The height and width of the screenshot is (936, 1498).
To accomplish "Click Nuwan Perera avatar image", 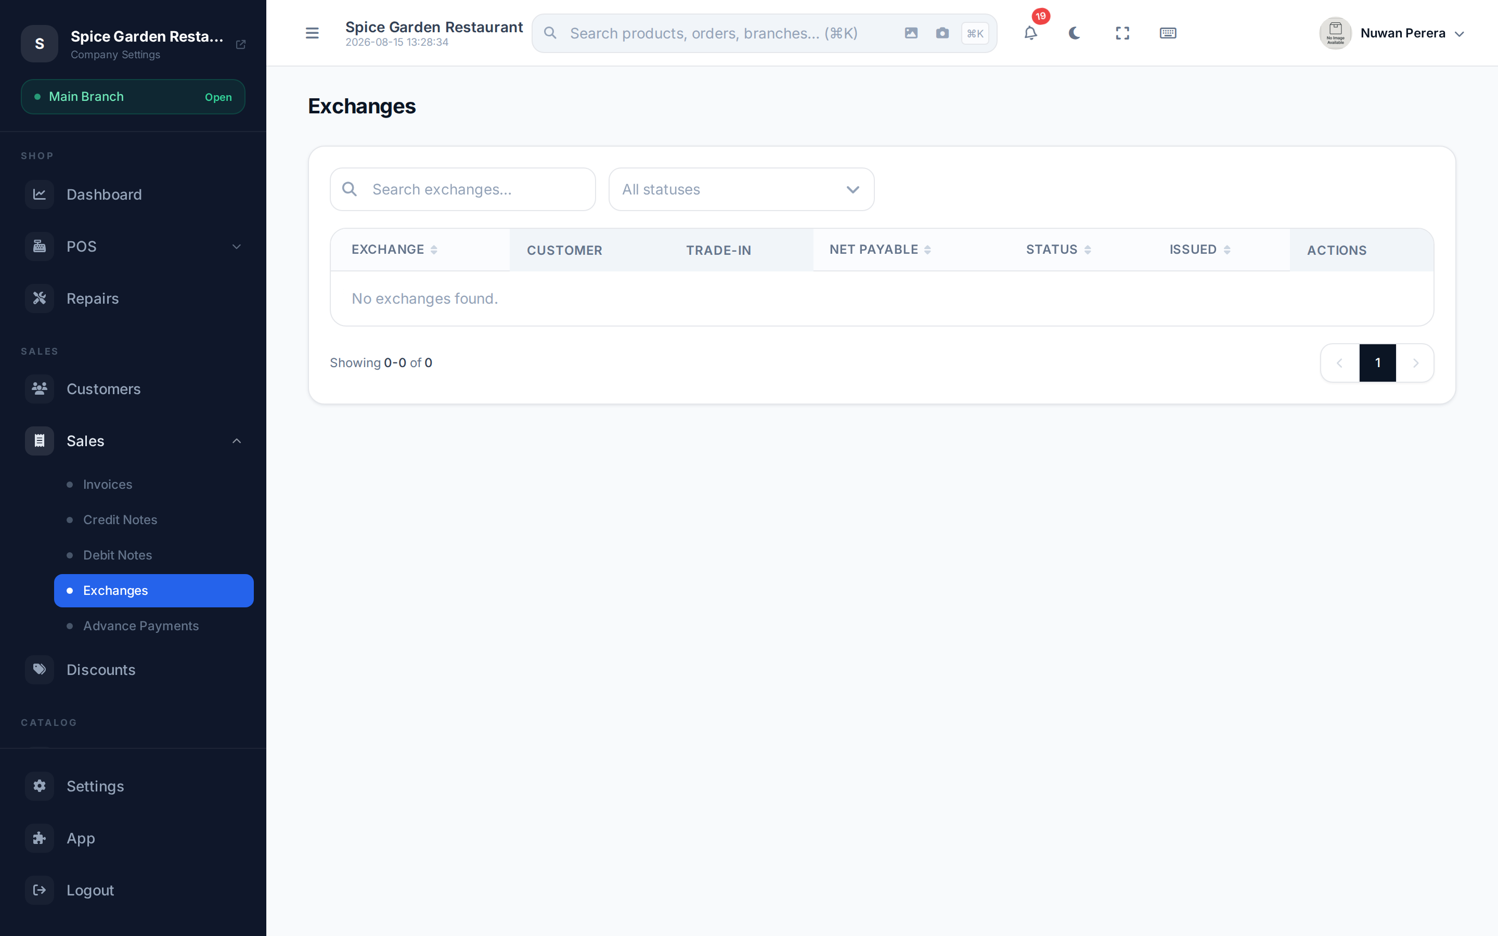I will [1335, 33].
